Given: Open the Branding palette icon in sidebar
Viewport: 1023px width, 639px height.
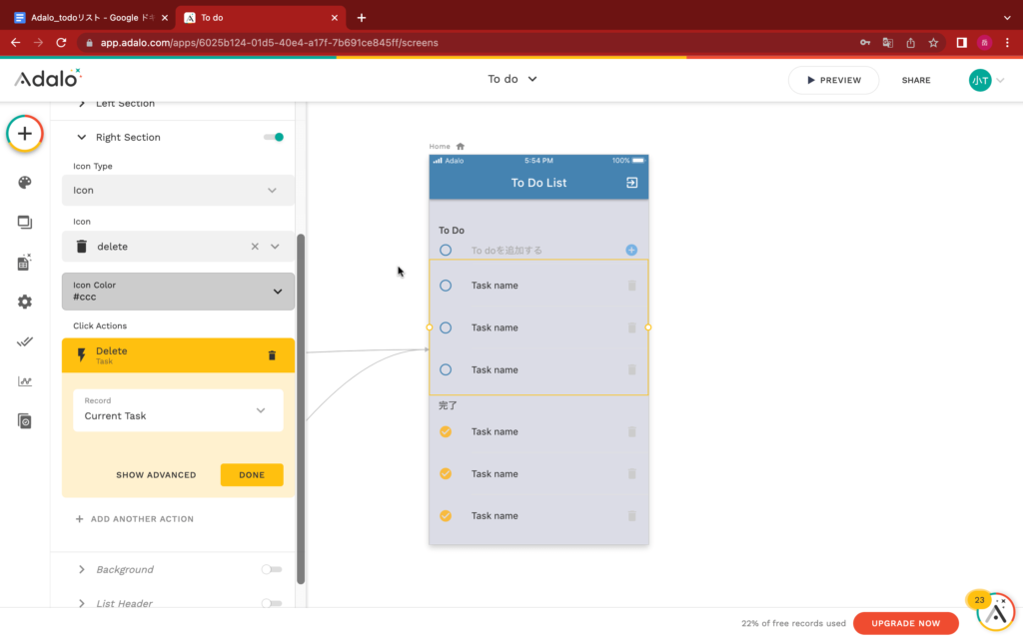Looking at the screenshot, I should [x=25, y=183].
